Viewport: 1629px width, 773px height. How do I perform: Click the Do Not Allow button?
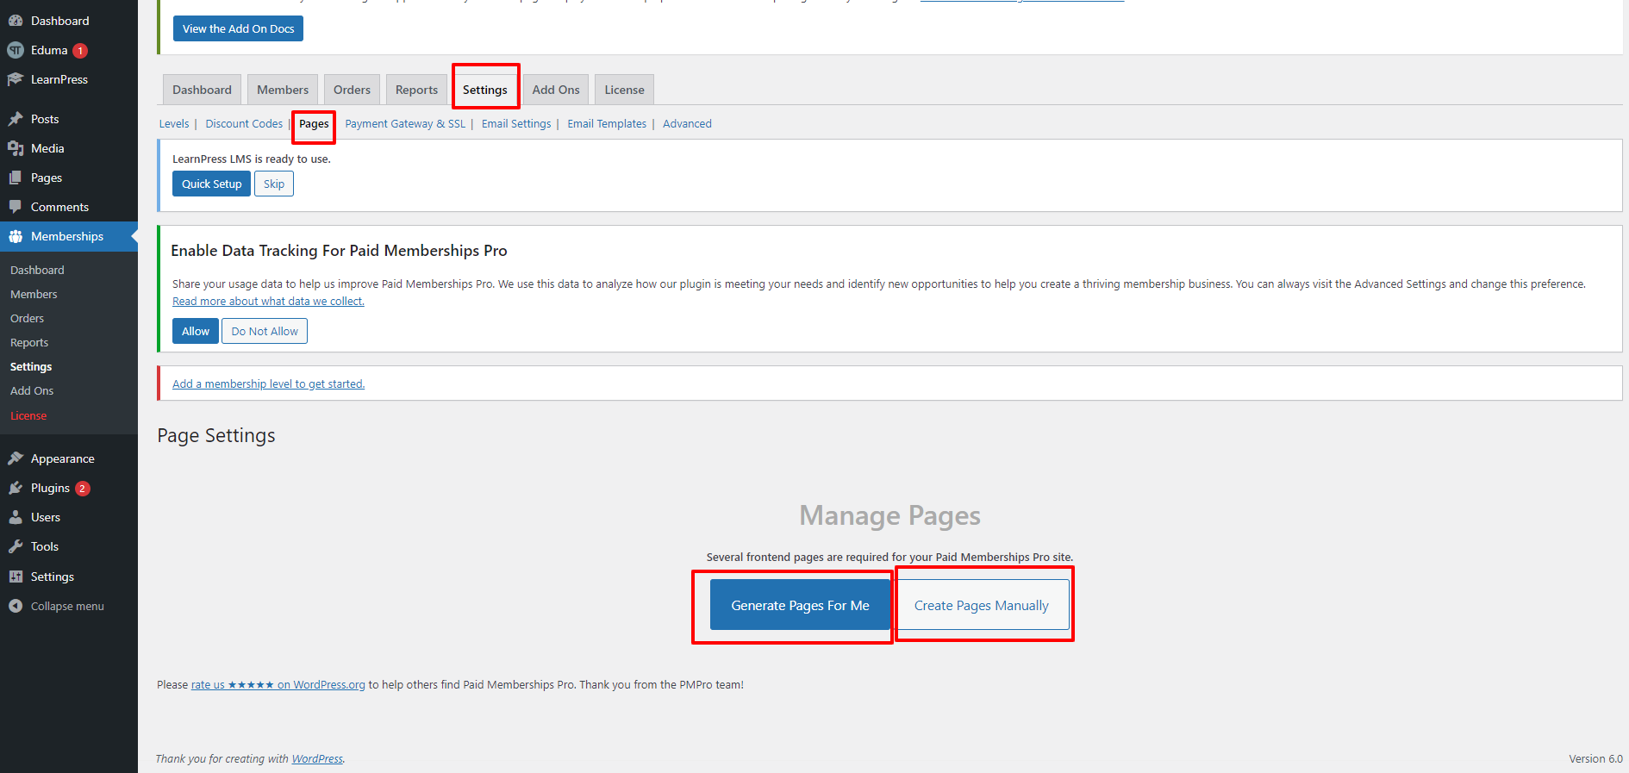[x=265, y=331]
